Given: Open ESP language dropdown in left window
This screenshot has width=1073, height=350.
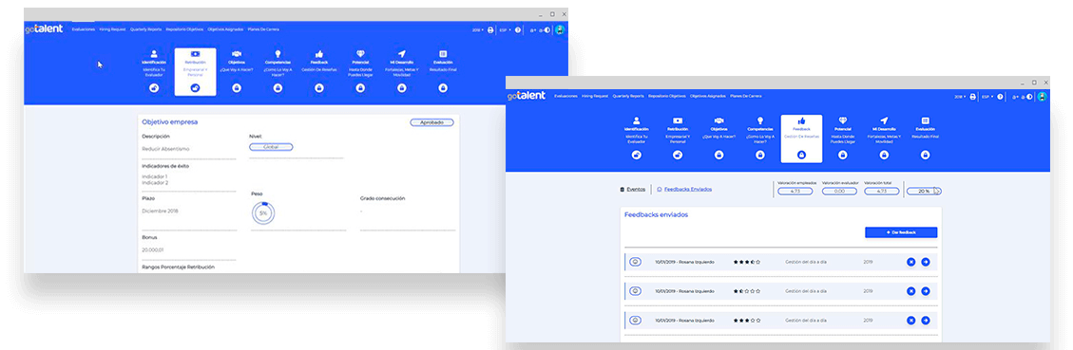Looking at the screenshot, I should click(505, 30).
